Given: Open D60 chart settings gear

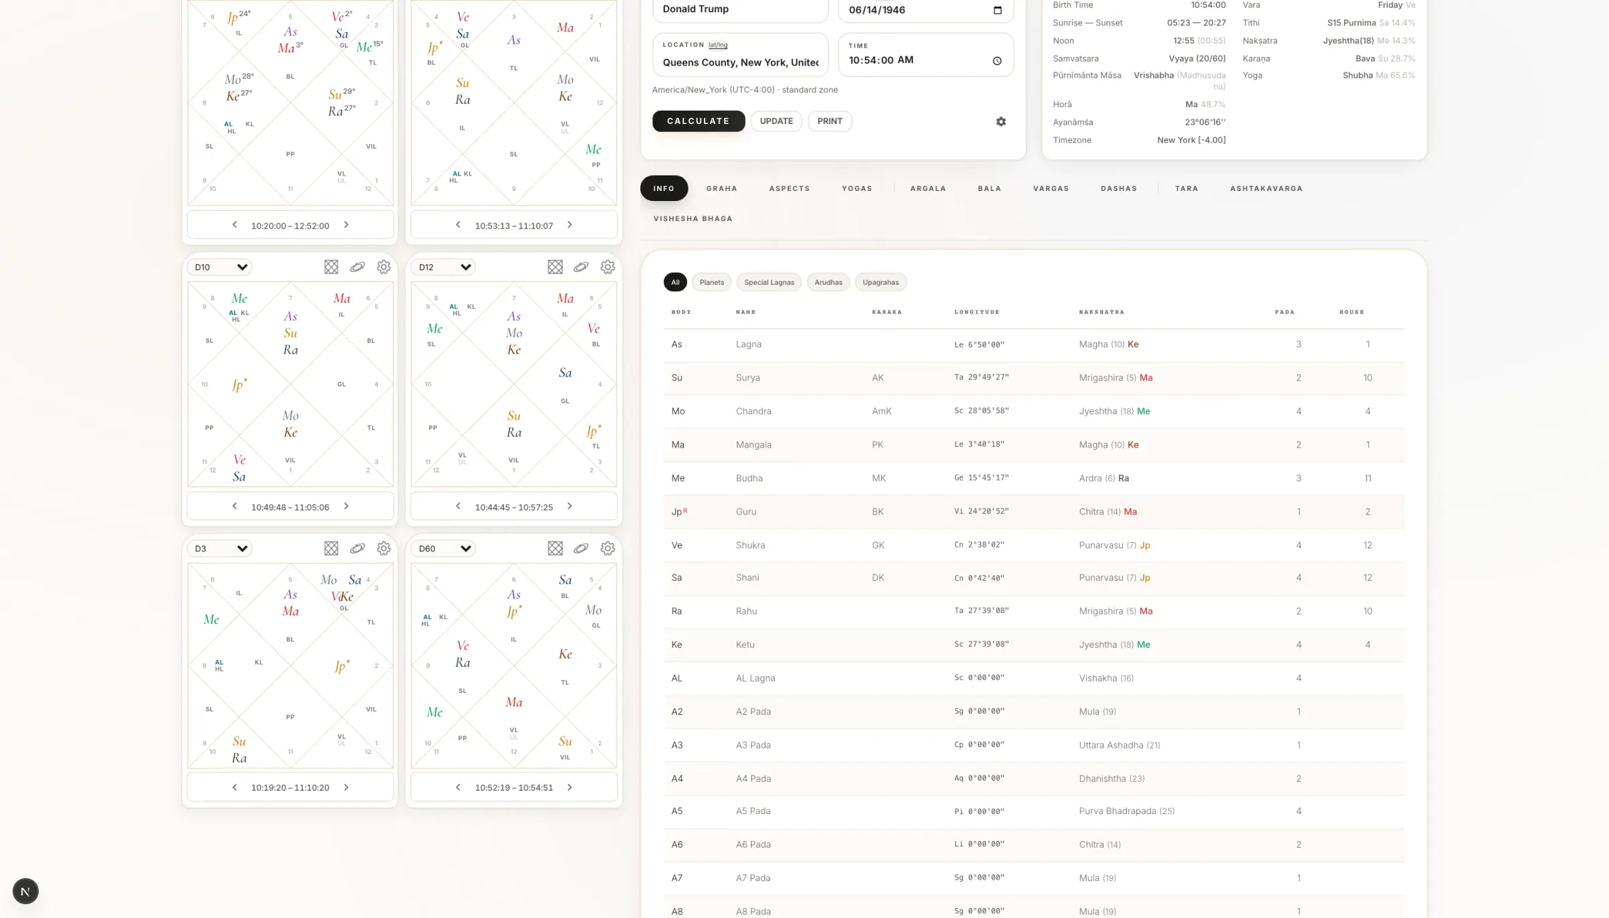Looking at the screenshot, I should (607, 548).
